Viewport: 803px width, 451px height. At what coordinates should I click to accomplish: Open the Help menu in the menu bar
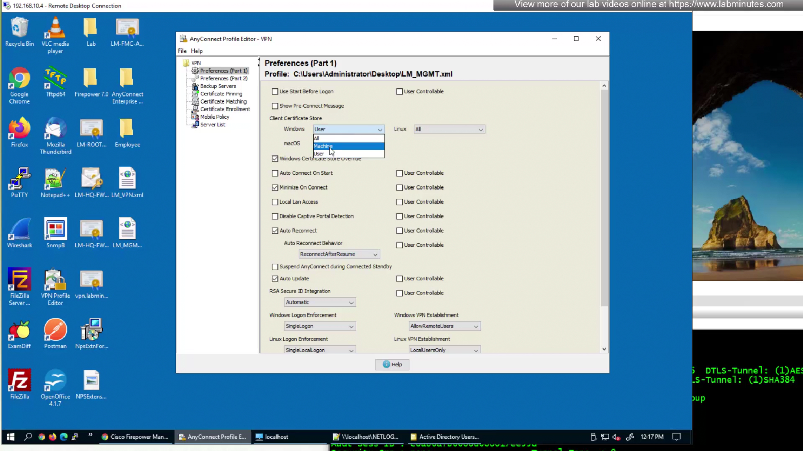point(197,51)
